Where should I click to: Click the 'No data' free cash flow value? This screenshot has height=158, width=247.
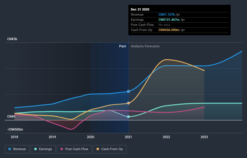164,25
